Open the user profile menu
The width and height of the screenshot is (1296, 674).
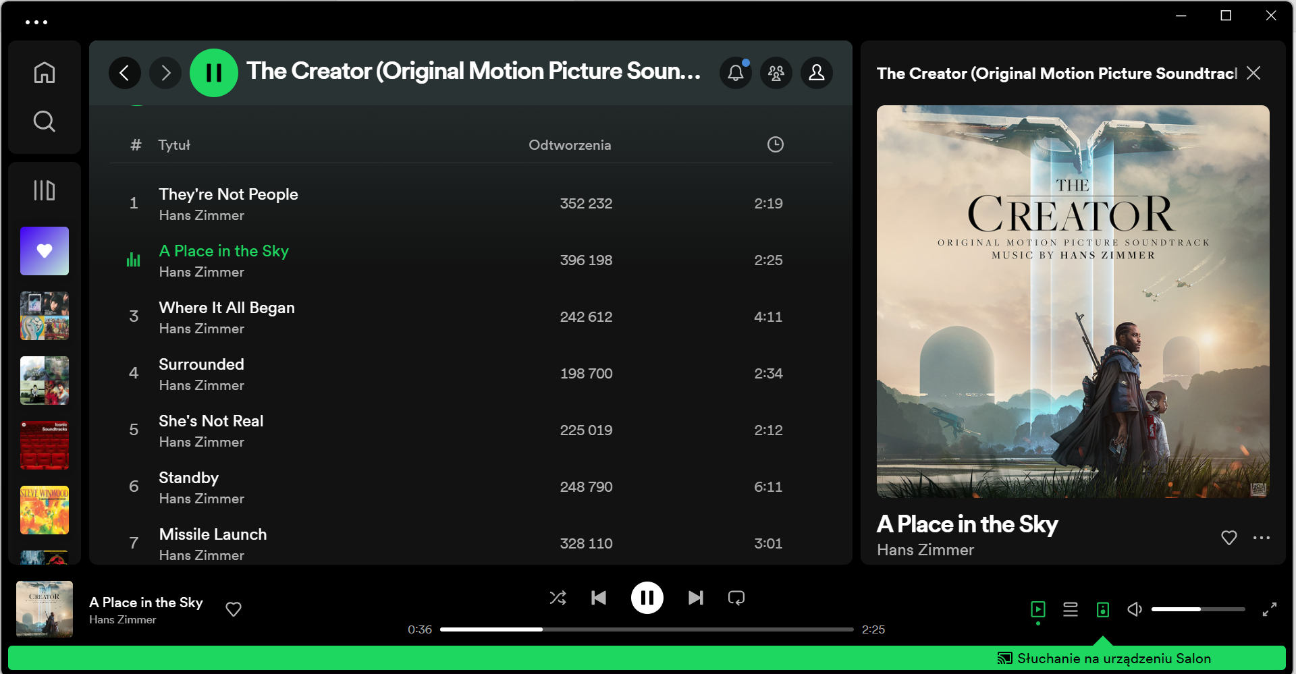[817, 73]
